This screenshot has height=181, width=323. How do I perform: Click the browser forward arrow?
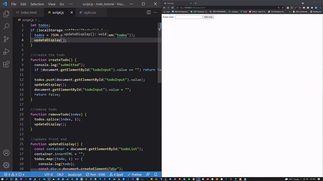point(169,8)
